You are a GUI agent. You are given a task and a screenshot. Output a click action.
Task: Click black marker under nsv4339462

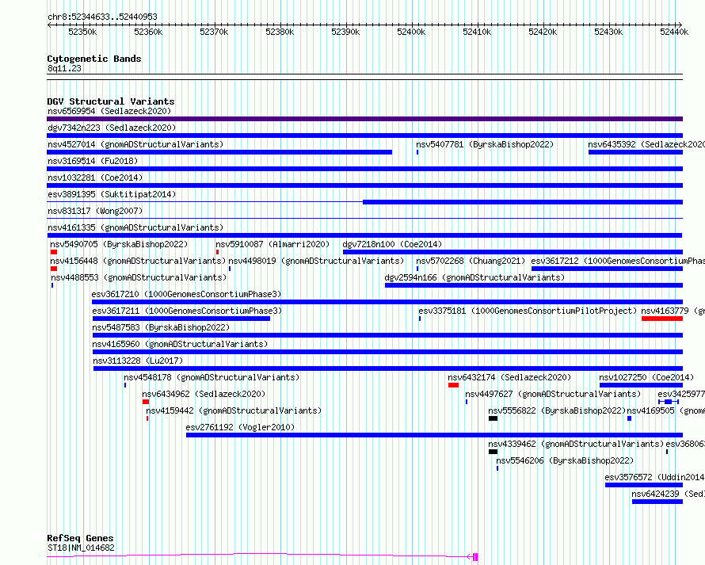click(494, 452)
